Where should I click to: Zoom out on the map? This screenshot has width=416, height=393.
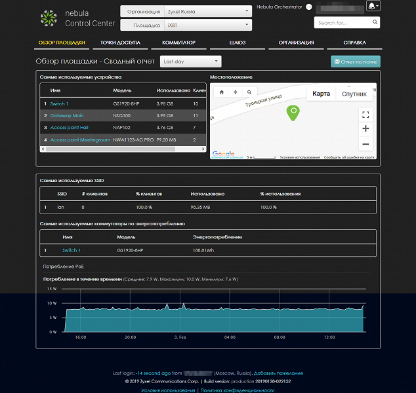click(365, 144)
